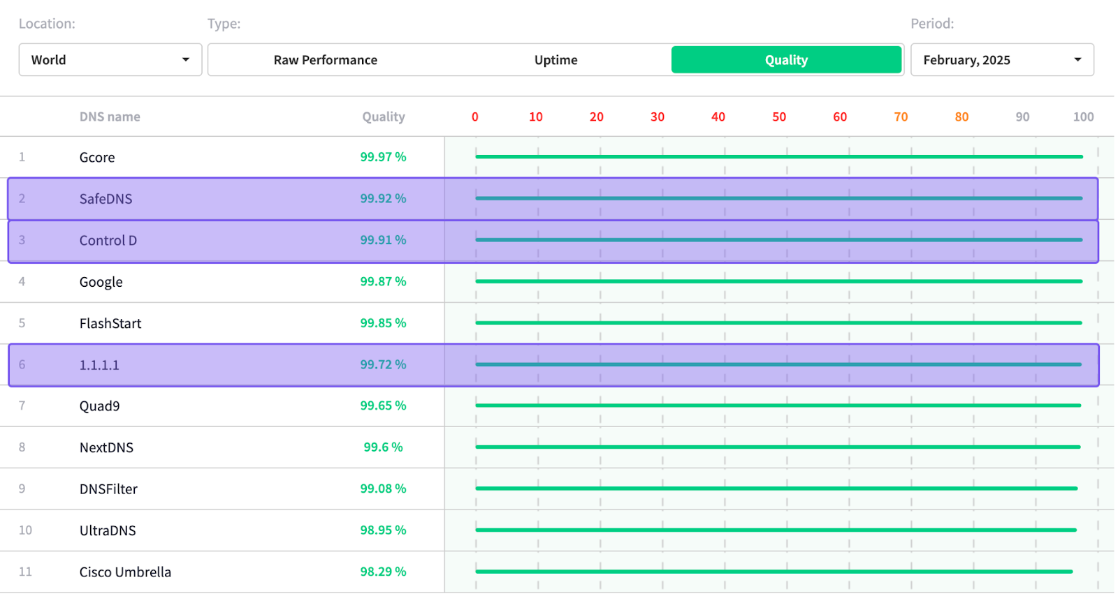
Task: Click the Gcore DNS name
Action: pos(97,157)
